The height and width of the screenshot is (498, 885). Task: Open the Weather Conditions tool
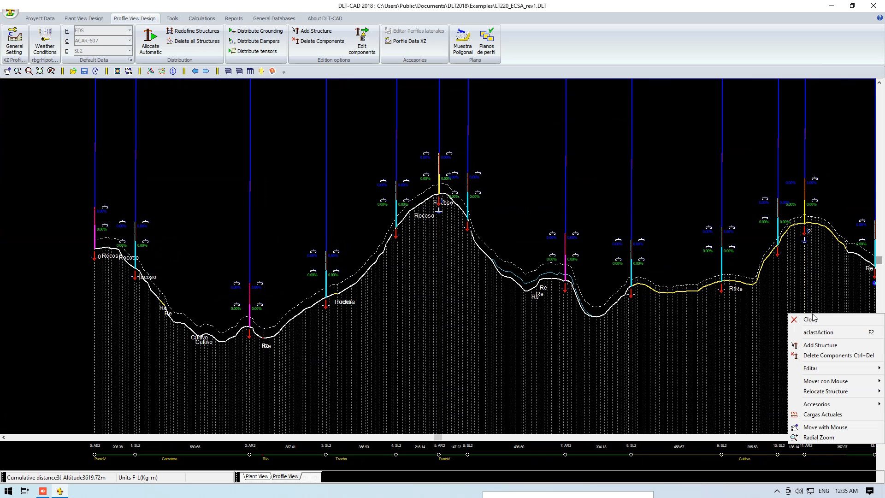point(45,41)
